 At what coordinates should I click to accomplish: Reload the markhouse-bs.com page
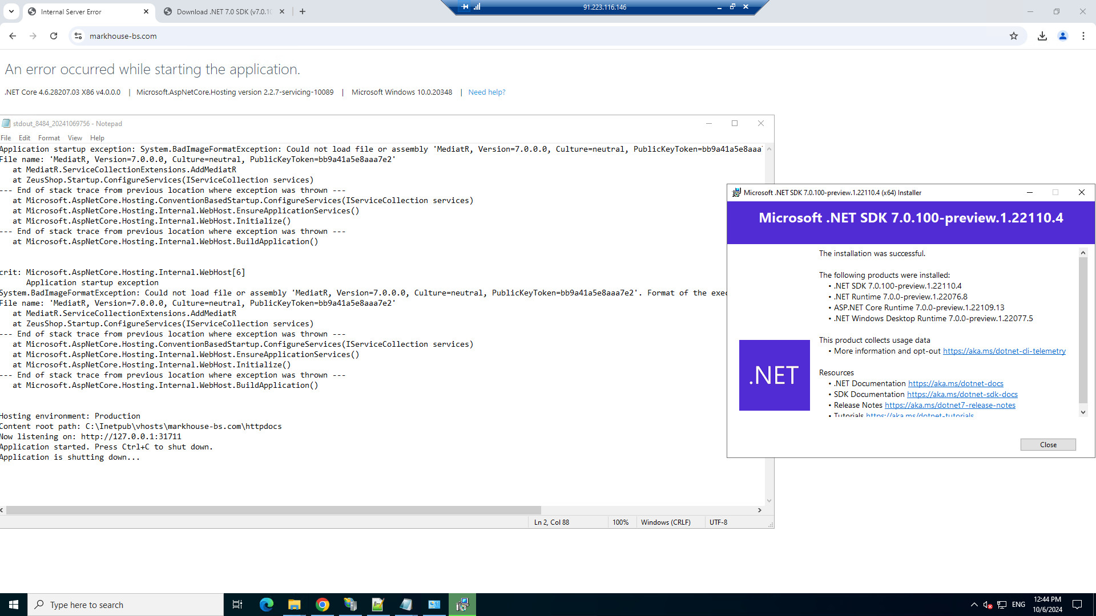click(54, 36)
